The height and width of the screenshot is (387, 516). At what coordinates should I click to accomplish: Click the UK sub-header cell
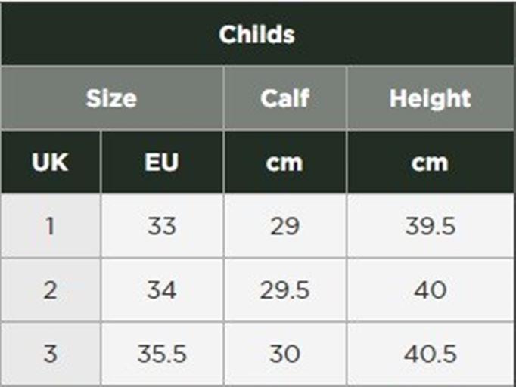(x=50, y=163)
